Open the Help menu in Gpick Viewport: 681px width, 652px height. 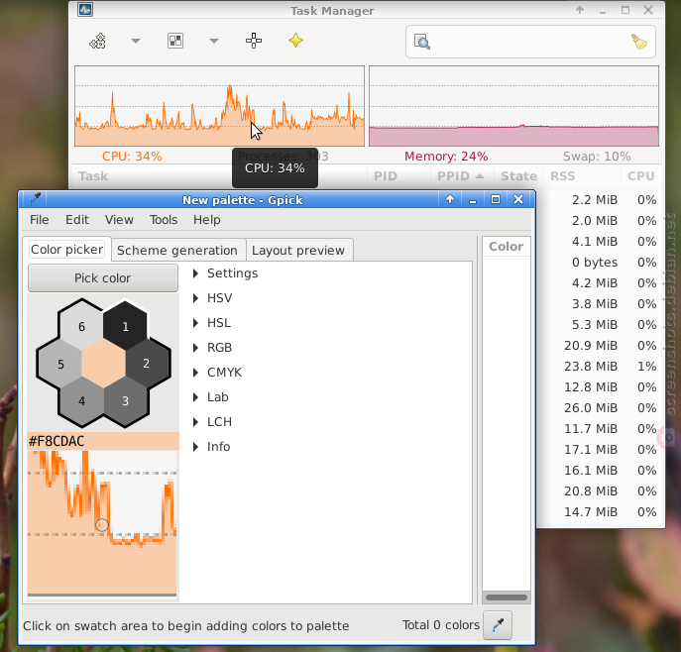[x=207, y=220]
